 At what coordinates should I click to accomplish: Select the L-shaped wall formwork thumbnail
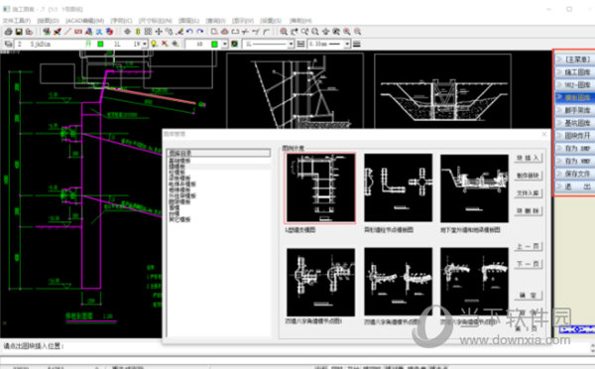point(320,187)
